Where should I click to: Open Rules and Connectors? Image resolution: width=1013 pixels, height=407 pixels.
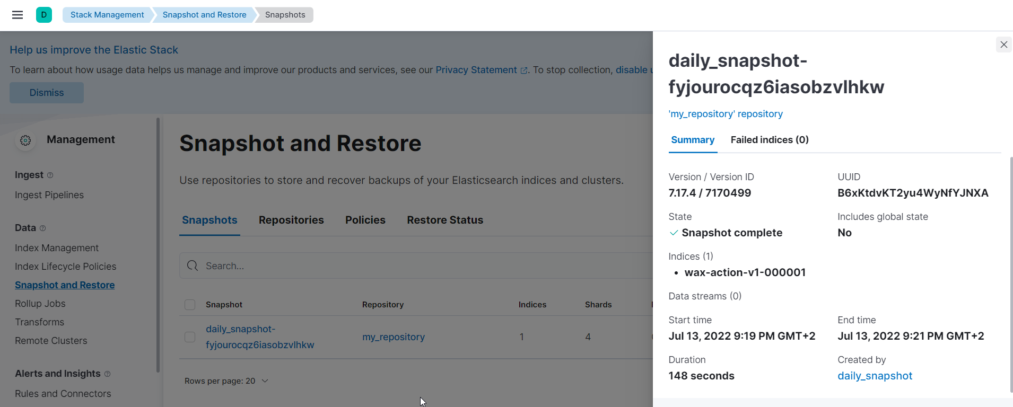[63, 394]
